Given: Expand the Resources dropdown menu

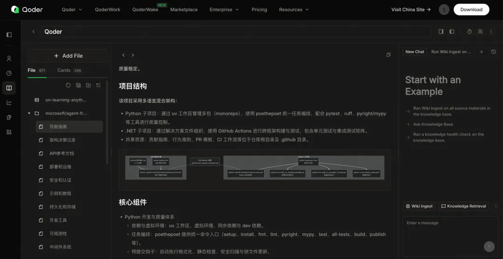Looking at the screenshot, I should click(294, 10).
